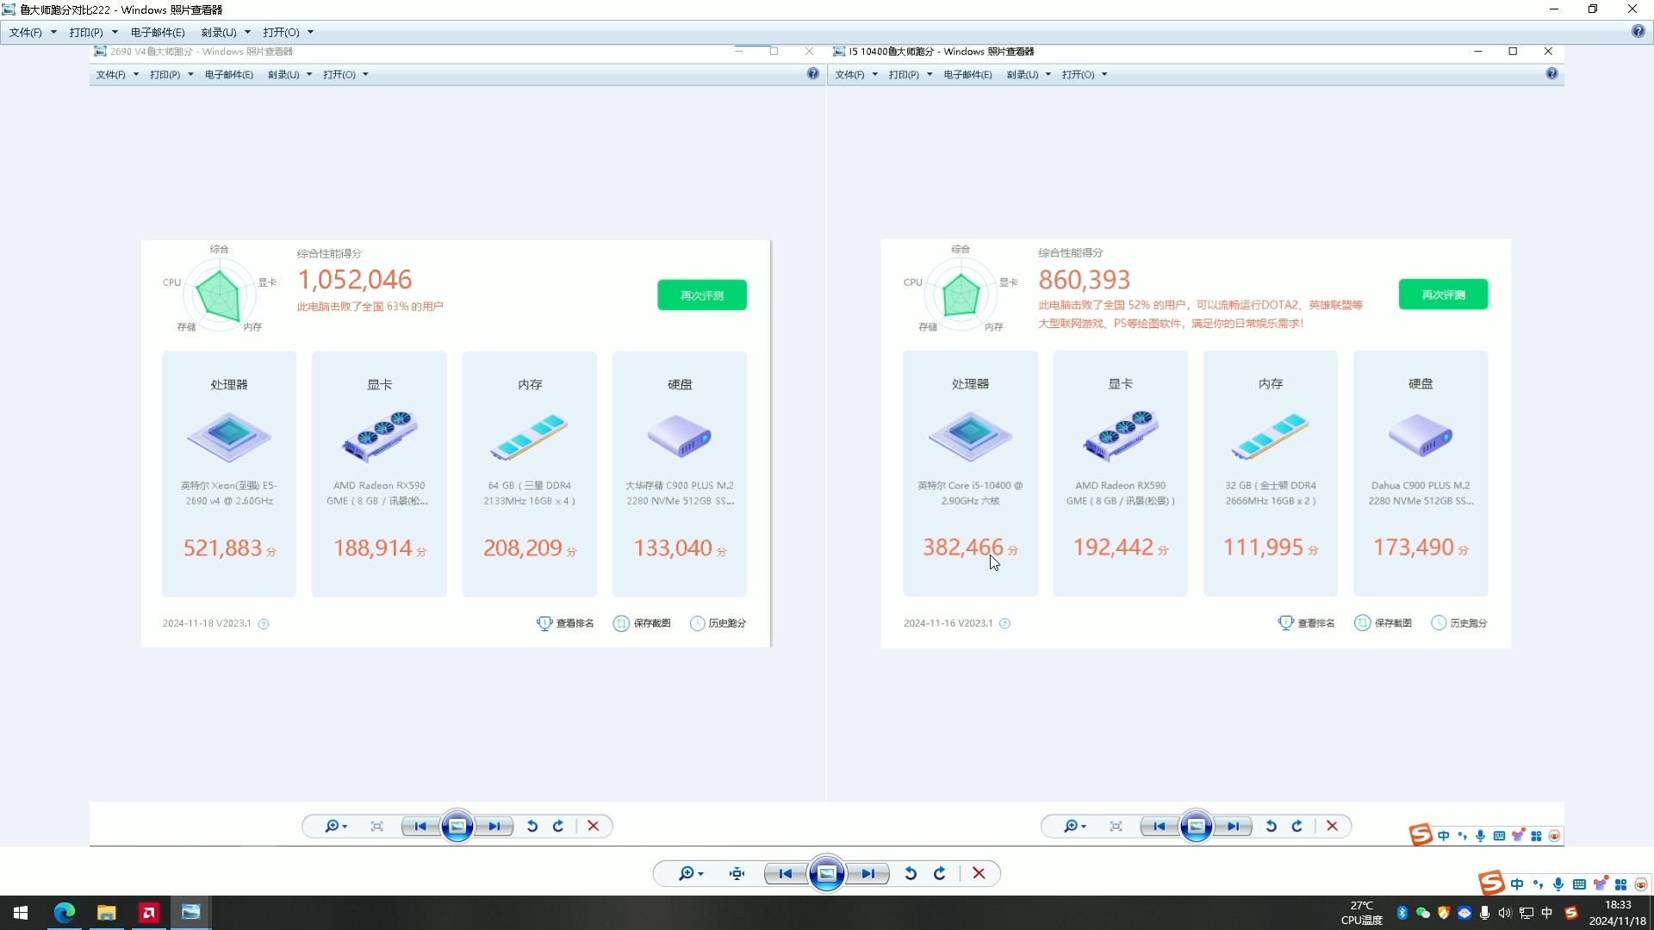Open the Windows Start menu

[x=21, y=913]
